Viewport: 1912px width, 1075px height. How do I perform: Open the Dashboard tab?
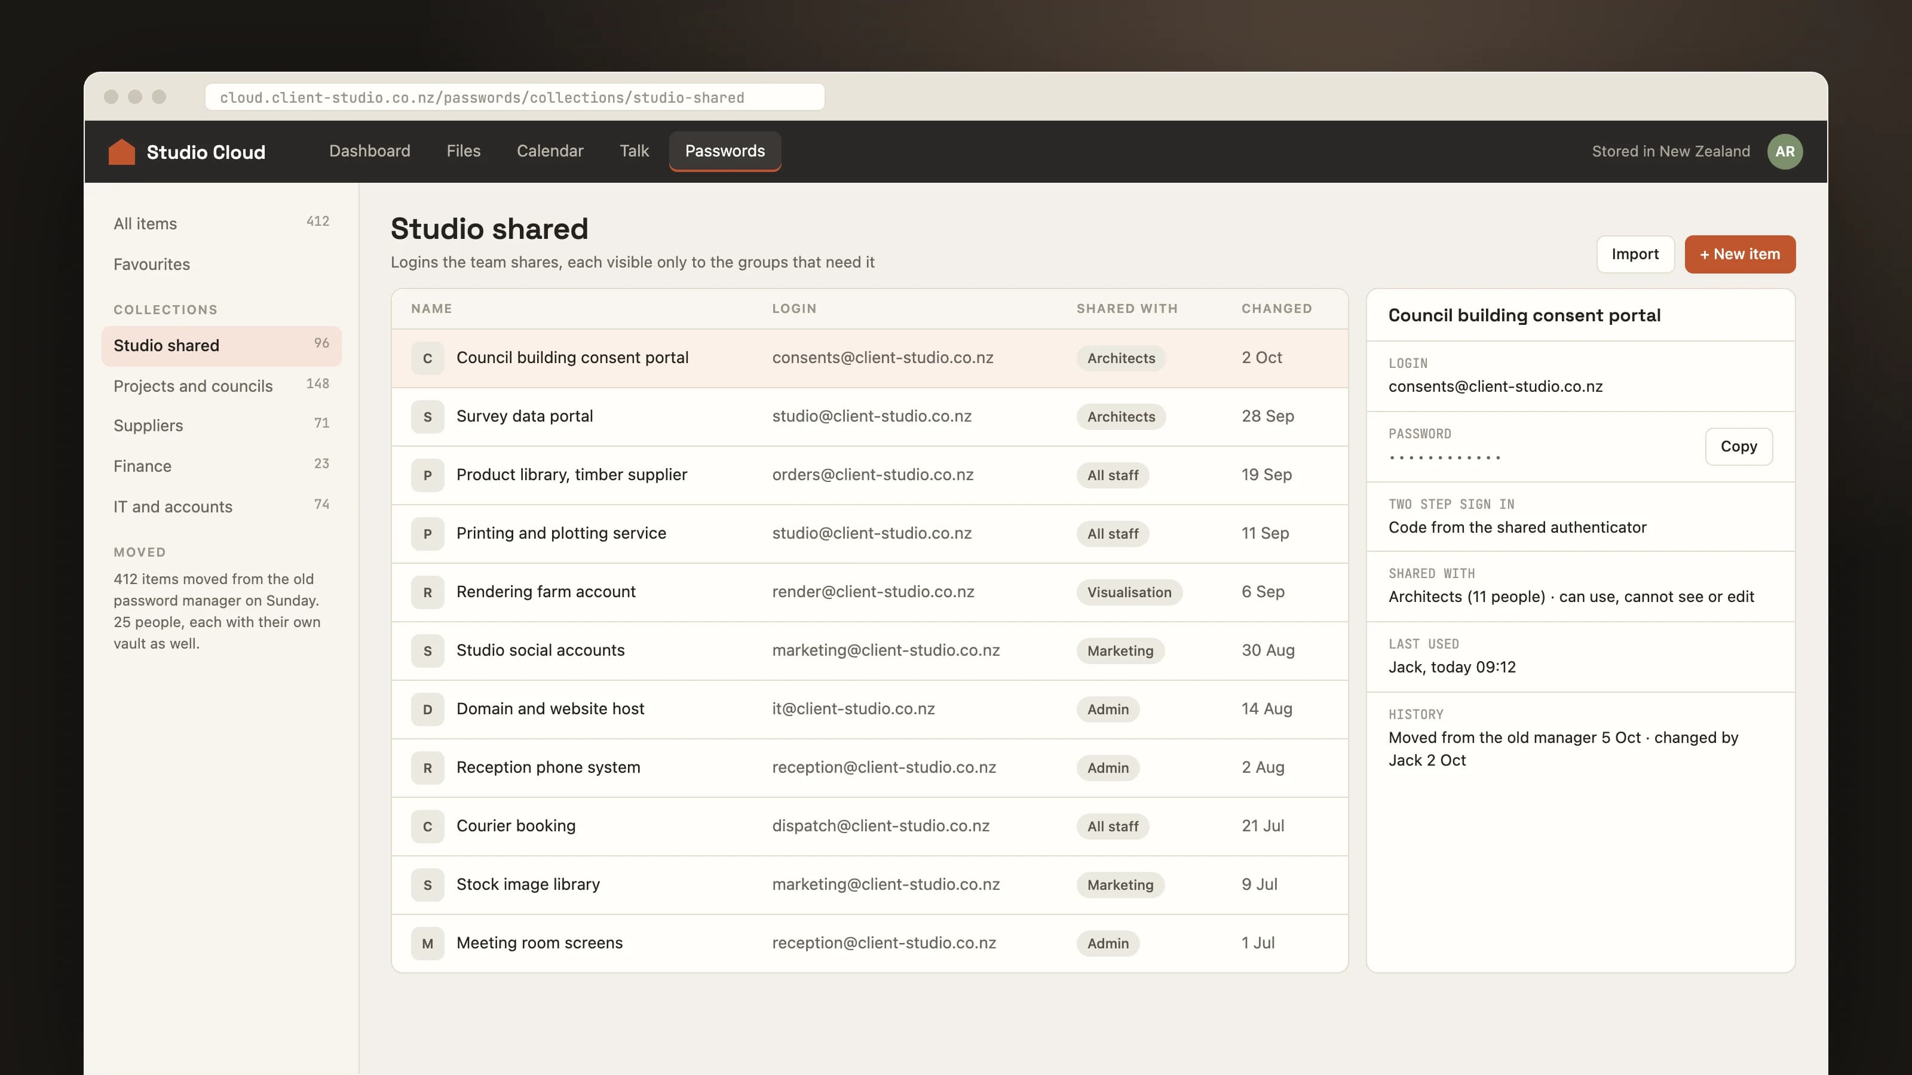370,150
